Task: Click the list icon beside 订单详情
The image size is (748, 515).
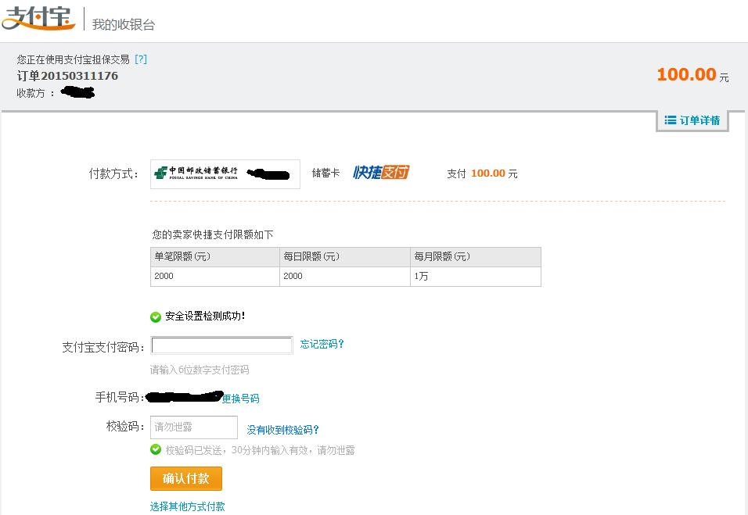Action: pyautogui.click(x=671, y=120)
